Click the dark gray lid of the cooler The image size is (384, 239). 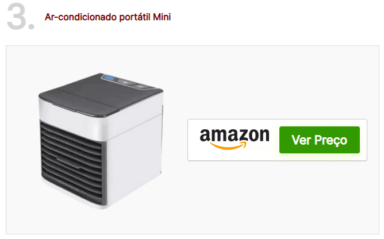[101, 94]
